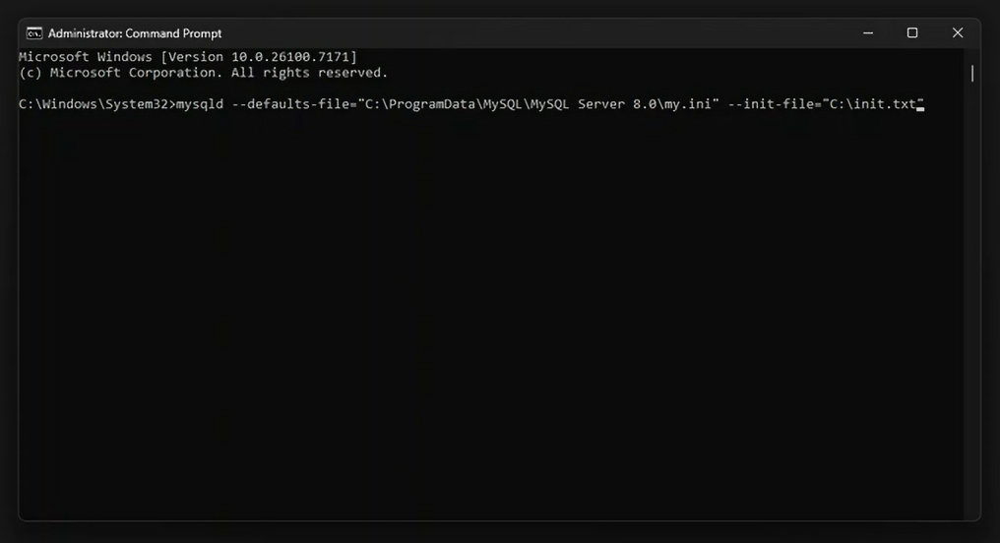Click the "Administrator: Command Prompt" title text
Screen dimensions: 1000x543
135,32
